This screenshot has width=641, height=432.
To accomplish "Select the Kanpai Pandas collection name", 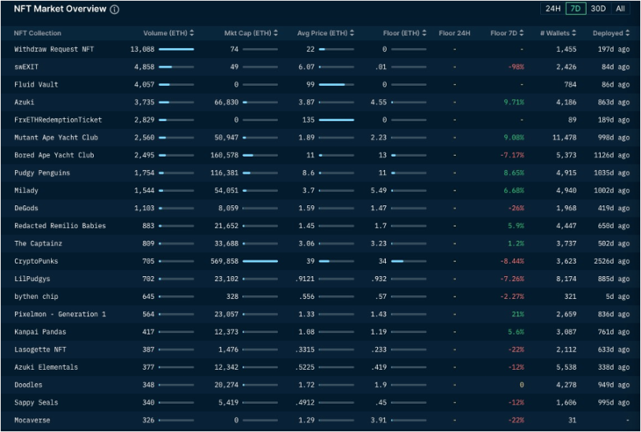I will click(40, 331).
